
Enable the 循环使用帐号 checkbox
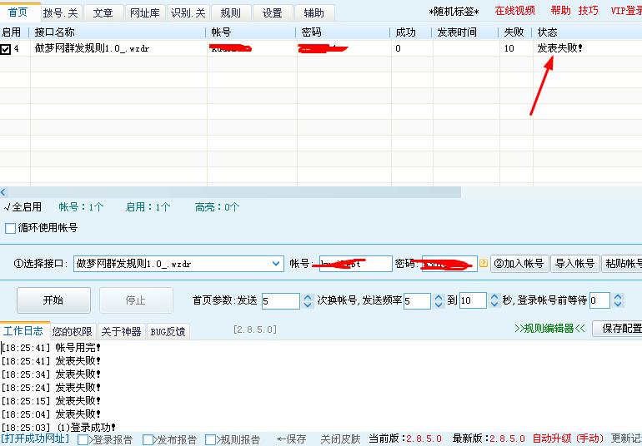[11, 228]
